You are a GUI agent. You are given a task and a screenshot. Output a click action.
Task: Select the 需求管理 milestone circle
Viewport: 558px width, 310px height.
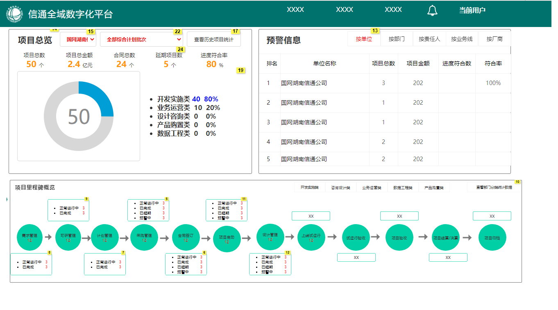29,238
